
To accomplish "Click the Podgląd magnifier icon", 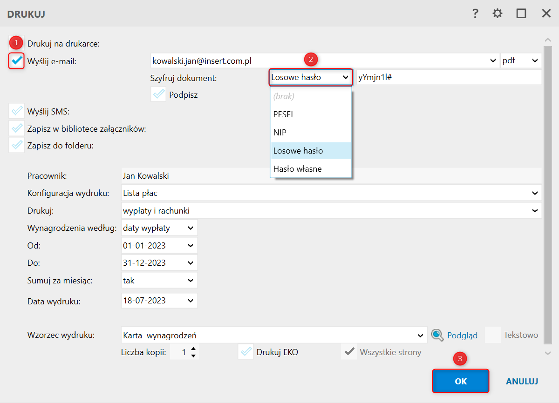I will (x=437, y=335).
